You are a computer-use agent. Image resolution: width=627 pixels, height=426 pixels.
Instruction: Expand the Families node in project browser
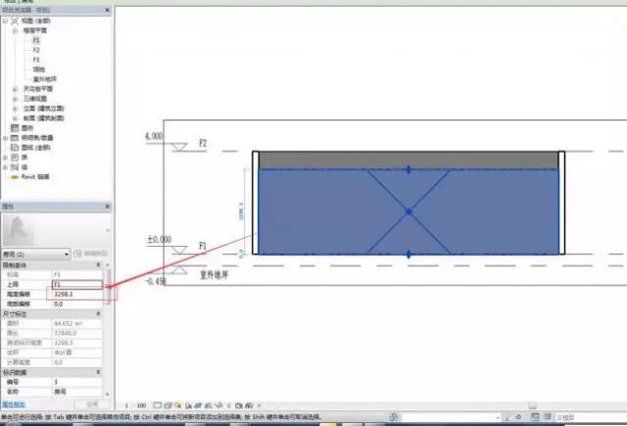(4, 158)
